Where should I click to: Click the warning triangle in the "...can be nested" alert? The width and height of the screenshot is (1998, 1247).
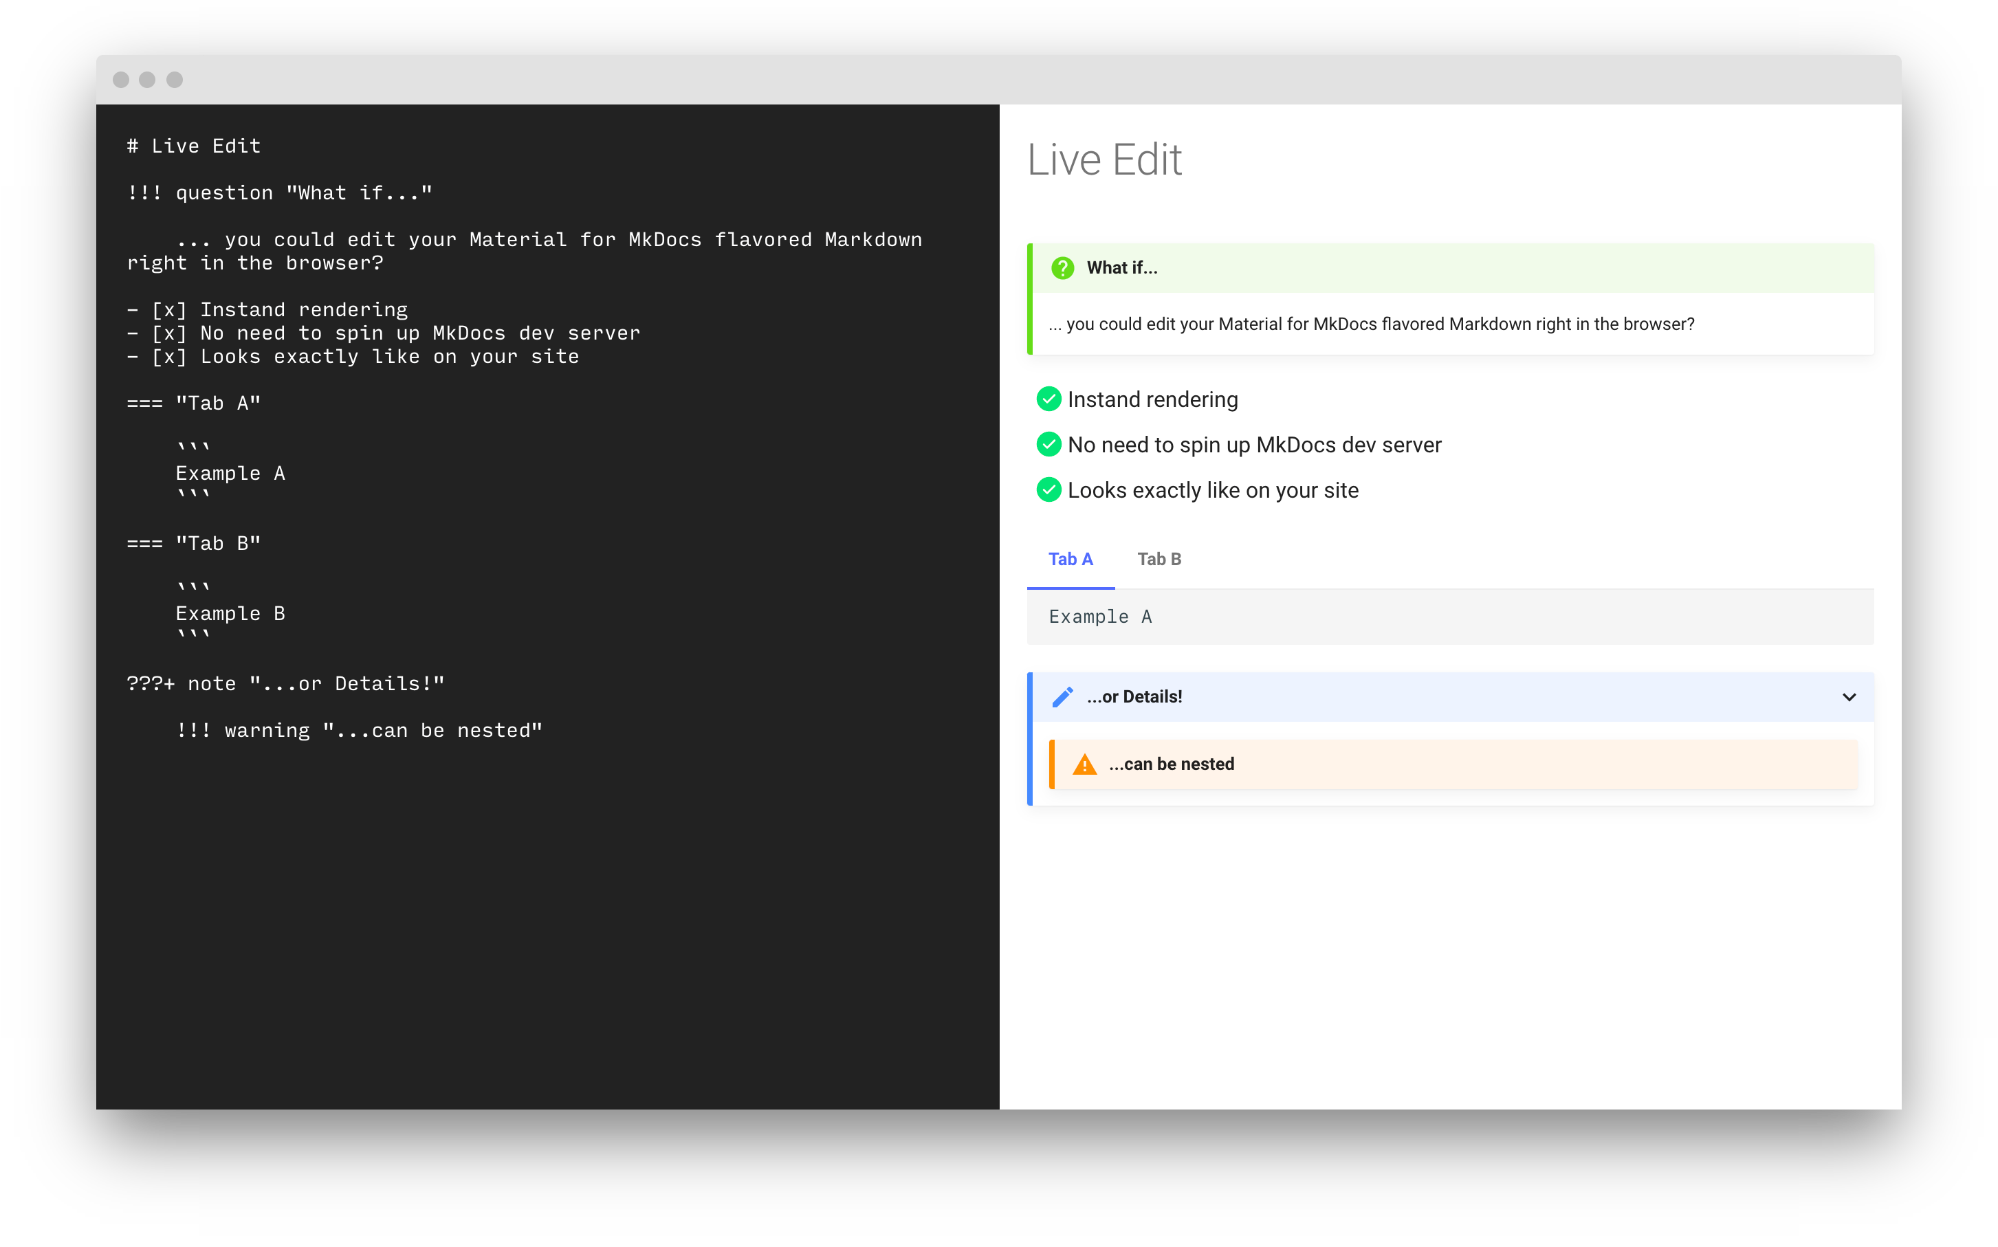point(1084,764)
